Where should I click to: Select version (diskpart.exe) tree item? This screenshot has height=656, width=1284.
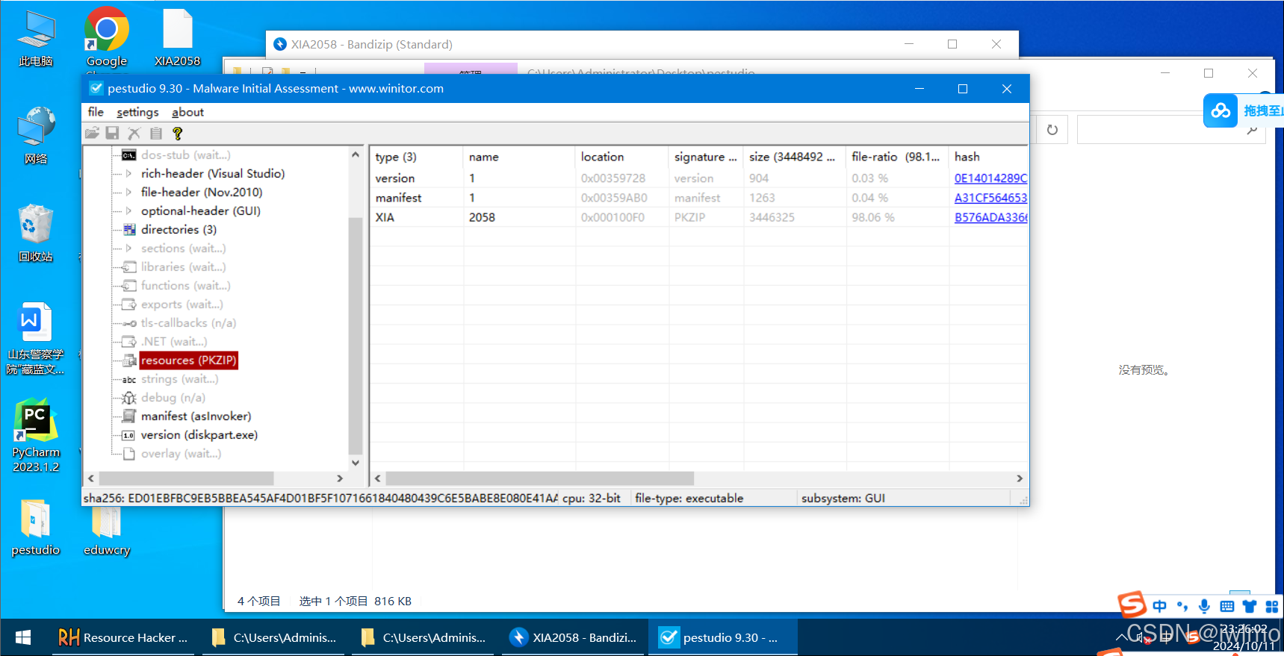pos(199,435)
